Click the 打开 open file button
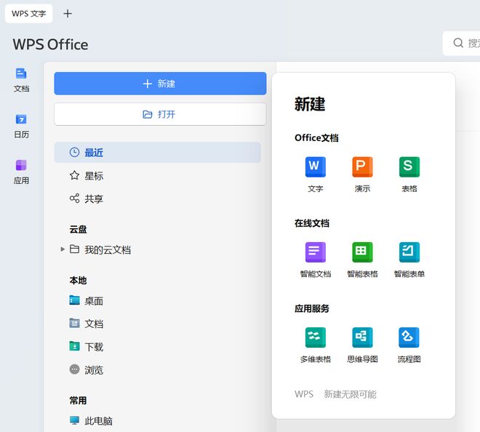 click(x=160, y=114)
